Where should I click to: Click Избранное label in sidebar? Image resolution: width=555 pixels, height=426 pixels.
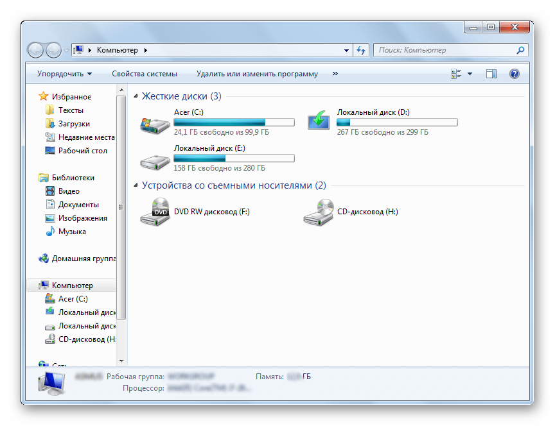[x=71, y=96]
